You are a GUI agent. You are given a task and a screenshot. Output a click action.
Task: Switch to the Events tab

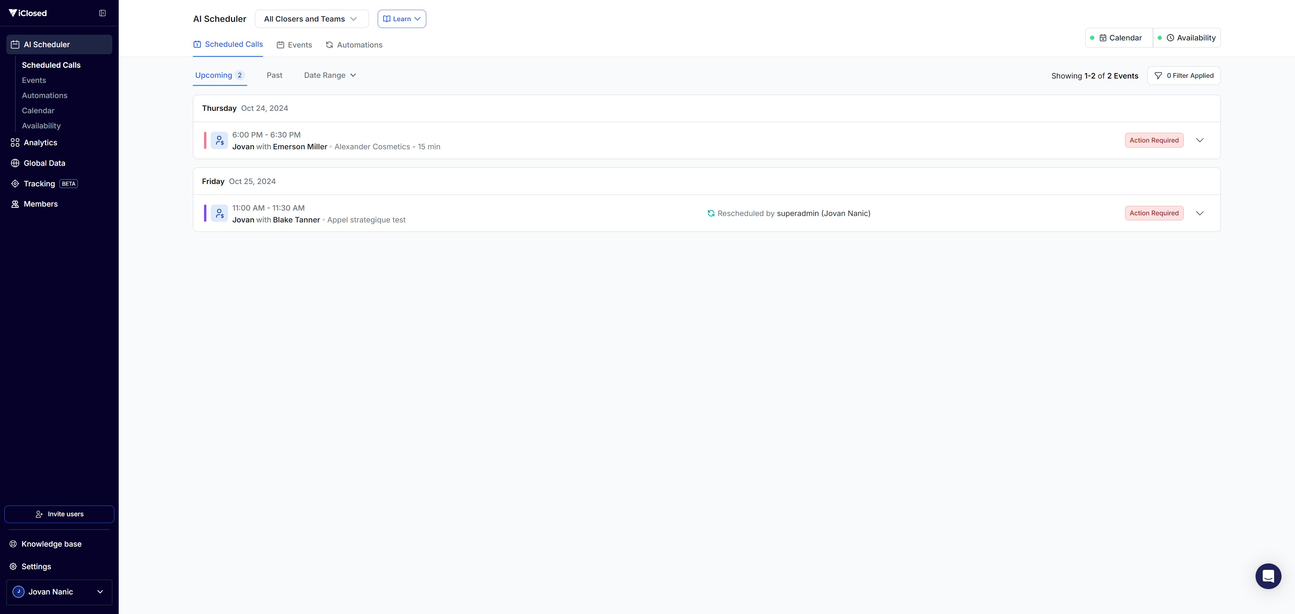click(x=294, y=45)
